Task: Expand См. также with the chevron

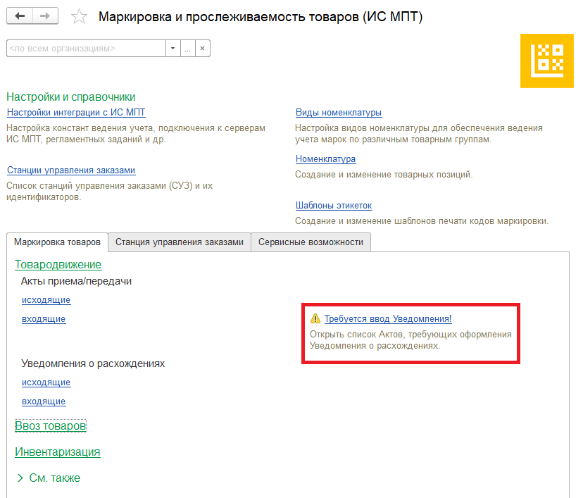Action: tap(20, 478)
